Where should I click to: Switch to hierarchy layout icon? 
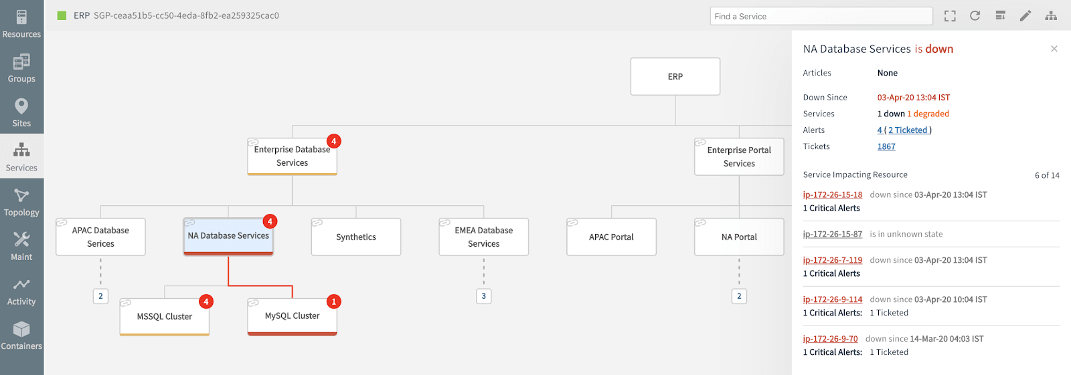point(1051,16)
